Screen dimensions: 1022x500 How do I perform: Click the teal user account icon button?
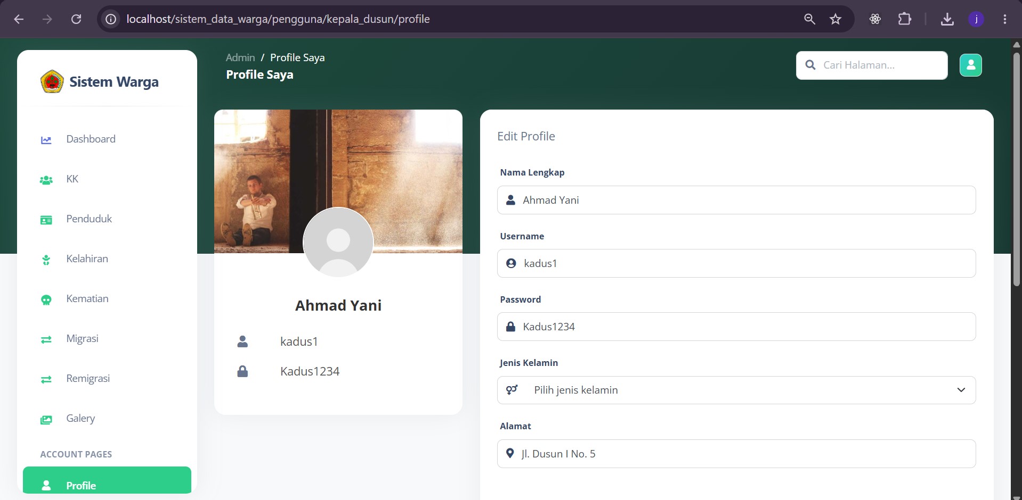click(970, 65)
